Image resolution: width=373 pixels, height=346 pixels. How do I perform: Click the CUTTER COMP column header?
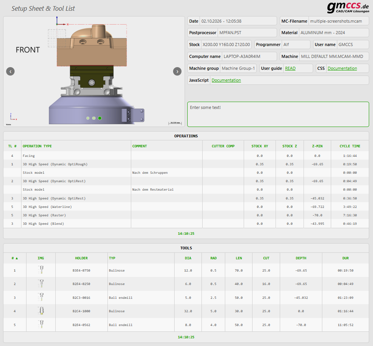point(223,146)
